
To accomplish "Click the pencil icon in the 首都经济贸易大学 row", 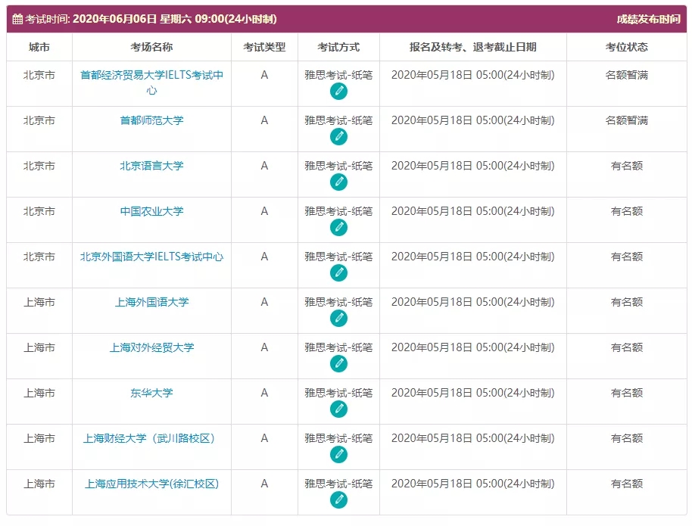I will click(x=338, y=92).
